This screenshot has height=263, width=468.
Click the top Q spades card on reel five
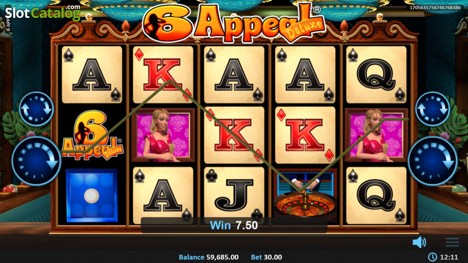pos(376,75)
